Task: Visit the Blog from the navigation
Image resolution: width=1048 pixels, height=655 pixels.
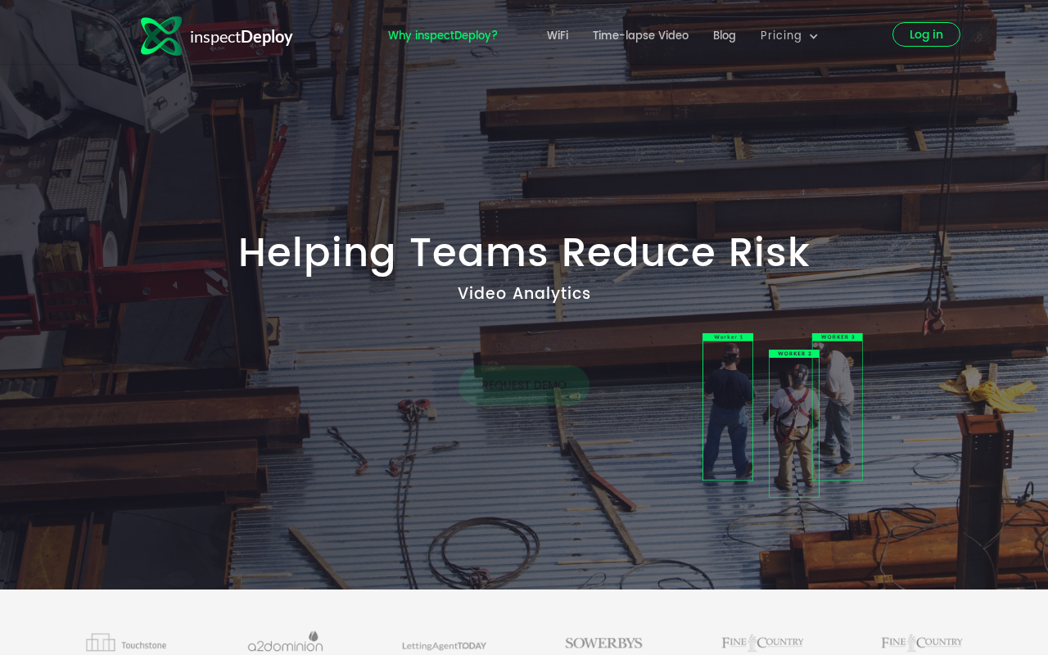Action: [x=725, y=35]
